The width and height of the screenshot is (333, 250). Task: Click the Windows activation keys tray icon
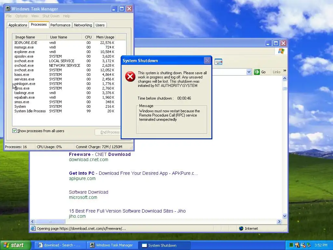(x=297, y=245)
